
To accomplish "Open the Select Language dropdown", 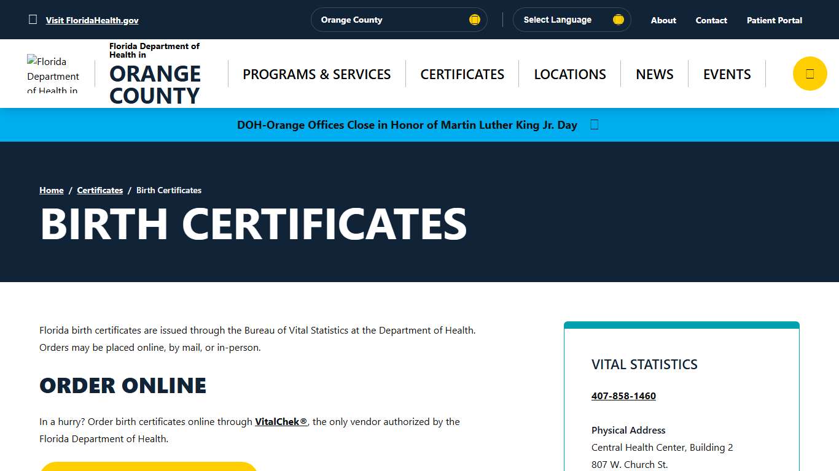I will [571, 19].
